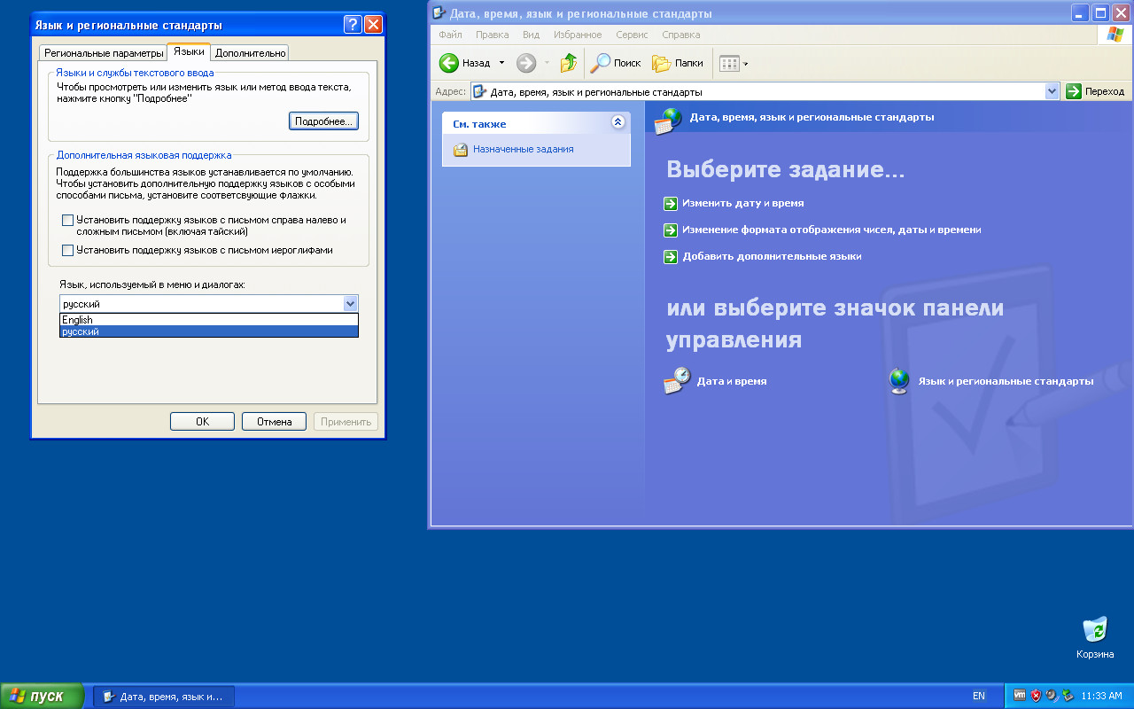Click the views grid icon in toolbar
This screenshot has width=1134, height=709.
point(729,63)
